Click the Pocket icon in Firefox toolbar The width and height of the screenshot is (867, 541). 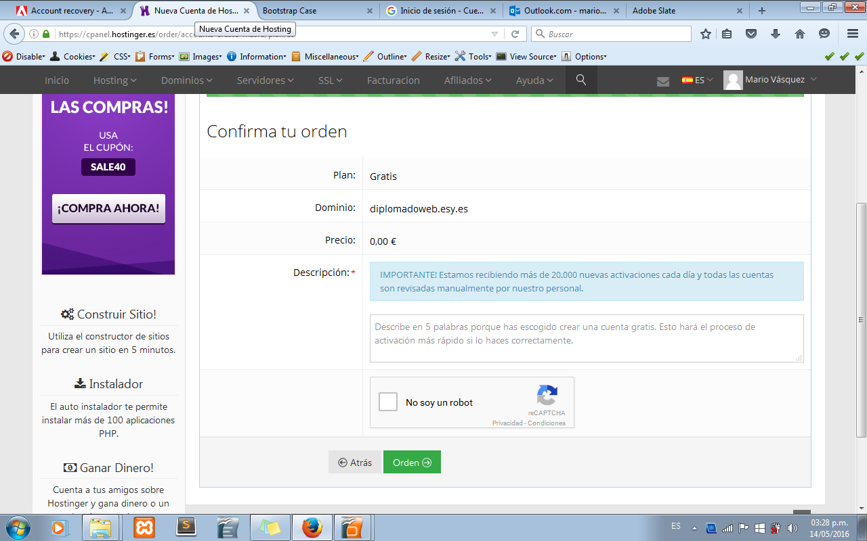(x=751, y=34)
